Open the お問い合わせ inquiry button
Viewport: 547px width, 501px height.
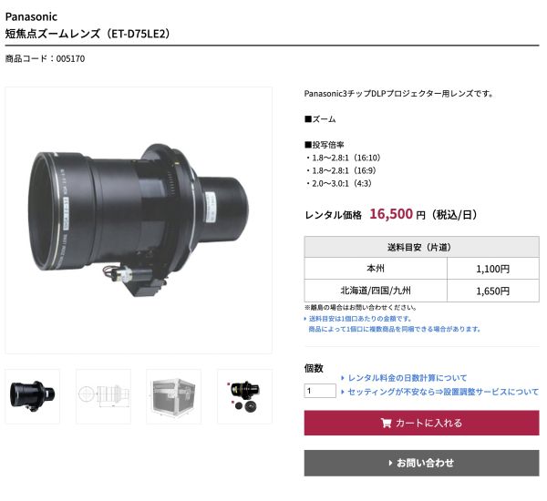[421, 463]
